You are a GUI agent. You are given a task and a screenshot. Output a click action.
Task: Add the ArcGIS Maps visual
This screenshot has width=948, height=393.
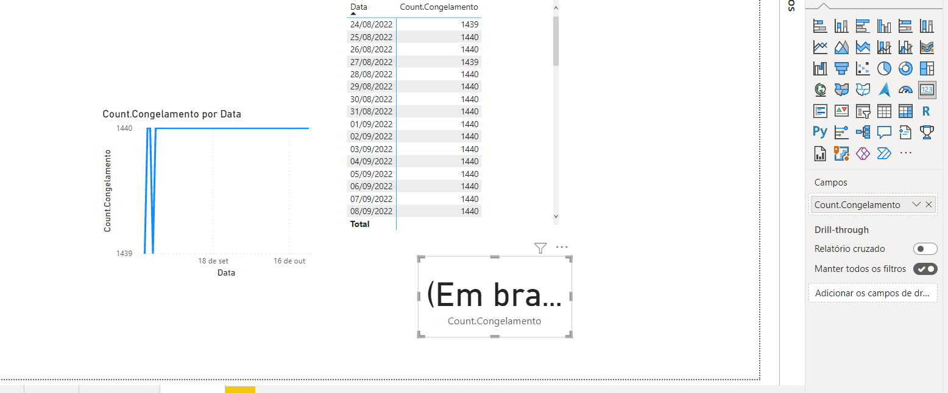(x=841, y=153)
